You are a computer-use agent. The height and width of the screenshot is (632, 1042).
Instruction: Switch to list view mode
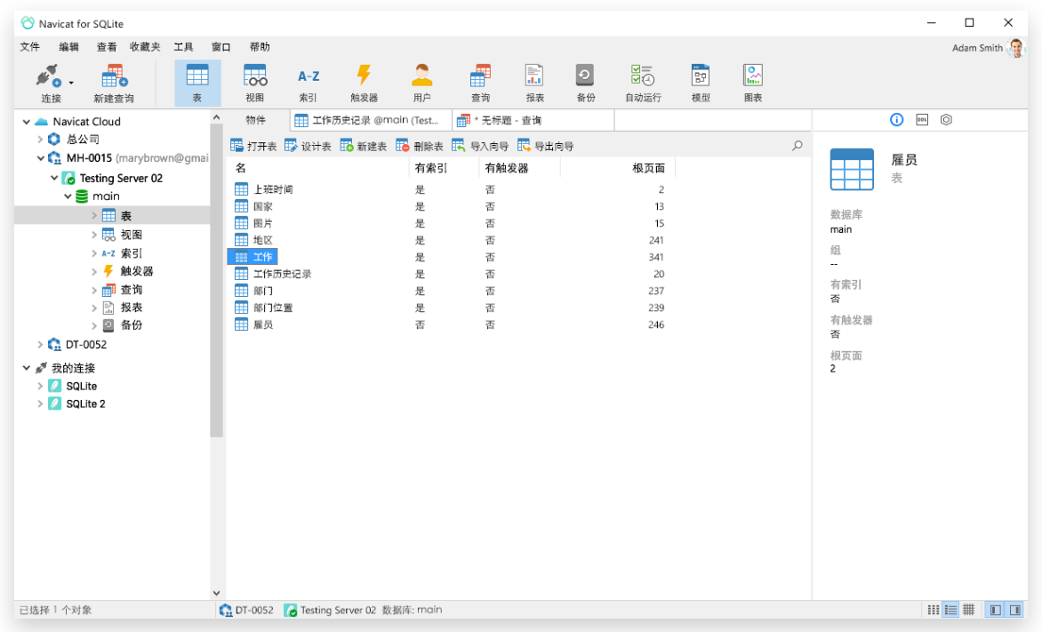coord(933,610)
